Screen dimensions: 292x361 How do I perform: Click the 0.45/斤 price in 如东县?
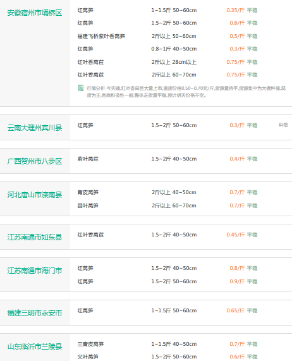(235, 235)
